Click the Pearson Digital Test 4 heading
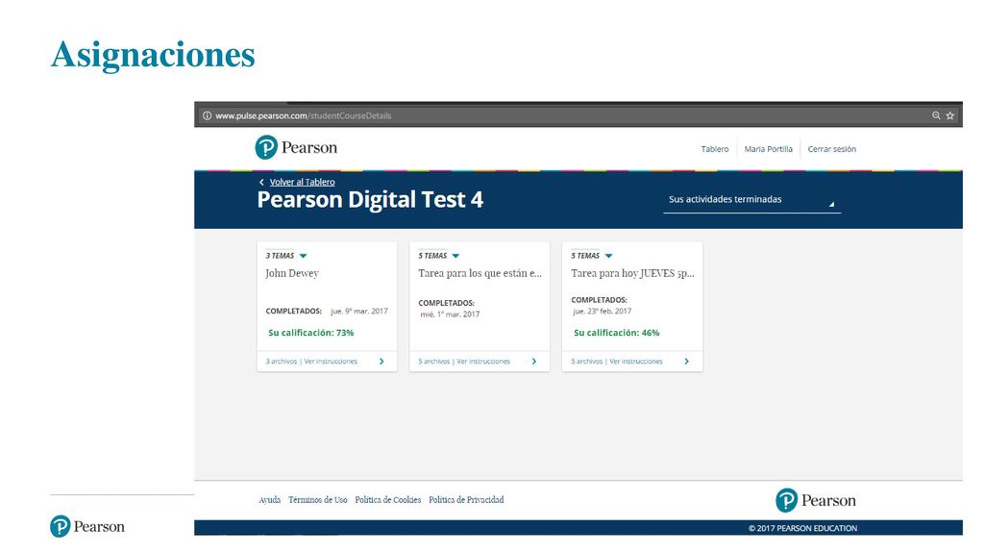The image size is (984, 554). (x=370, y=200)
